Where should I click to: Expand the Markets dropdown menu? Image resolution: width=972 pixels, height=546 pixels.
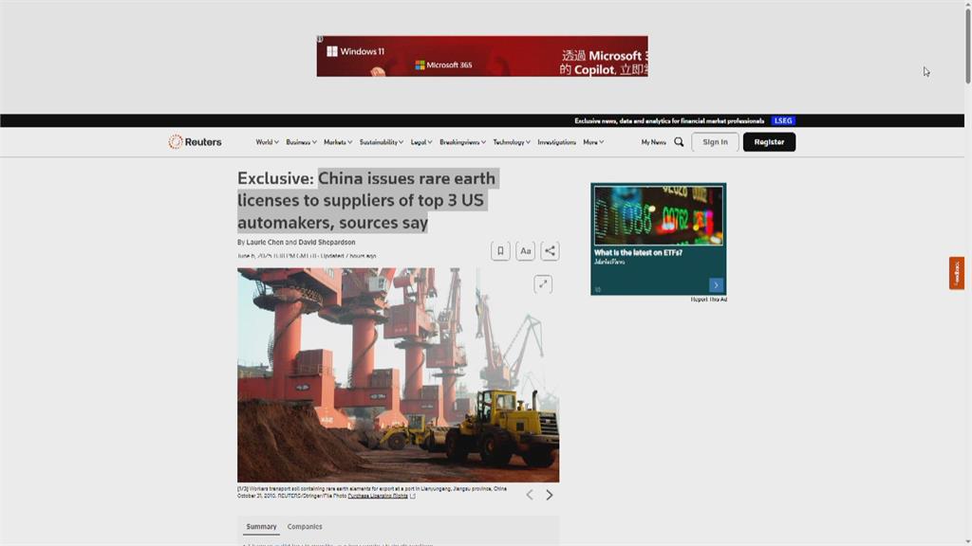pos(337,142)
